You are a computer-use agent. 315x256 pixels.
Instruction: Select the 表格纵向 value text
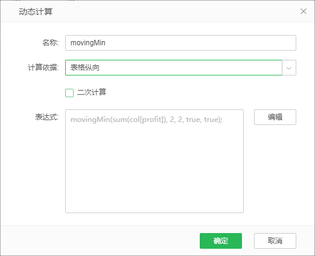[x=85, y=68]
